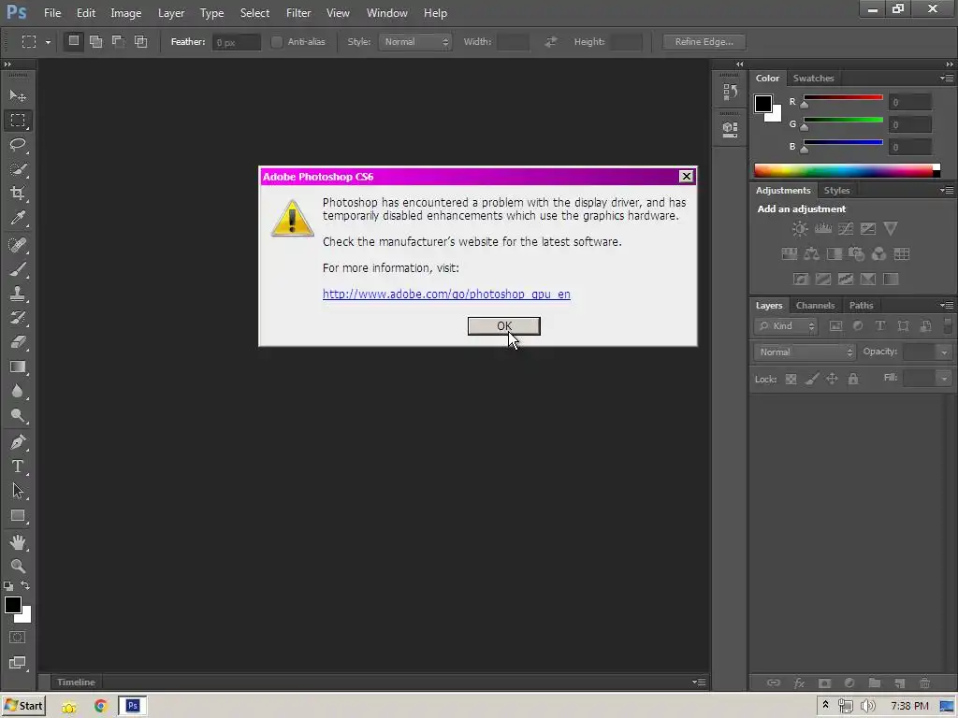The image size is (958, 718).
Task: Select the History Brush tool
Action: [x=18, y=318]
